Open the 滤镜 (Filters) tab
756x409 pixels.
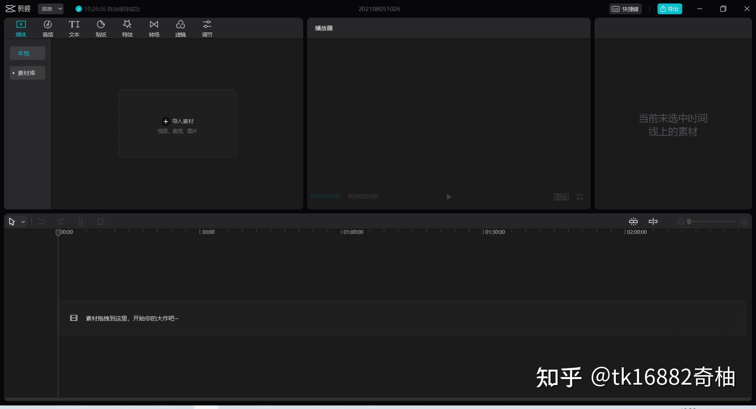(180, 29)
